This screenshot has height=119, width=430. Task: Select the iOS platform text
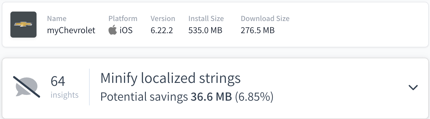[126, 30]
